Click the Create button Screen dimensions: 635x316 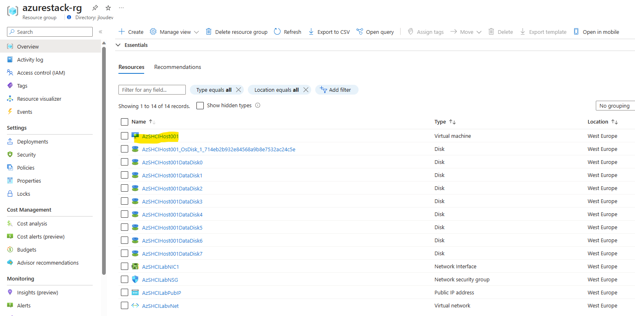coord(131,32)
